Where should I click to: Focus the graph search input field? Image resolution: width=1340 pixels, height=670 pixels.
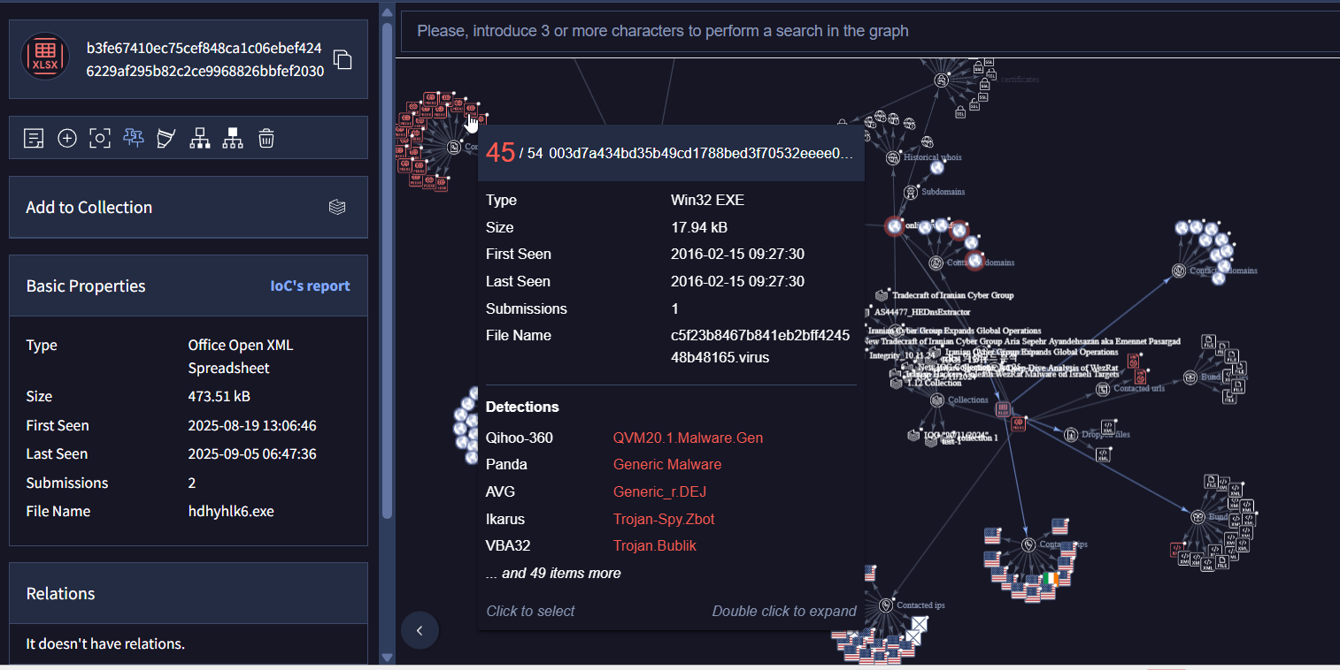[x=870, y=31]
